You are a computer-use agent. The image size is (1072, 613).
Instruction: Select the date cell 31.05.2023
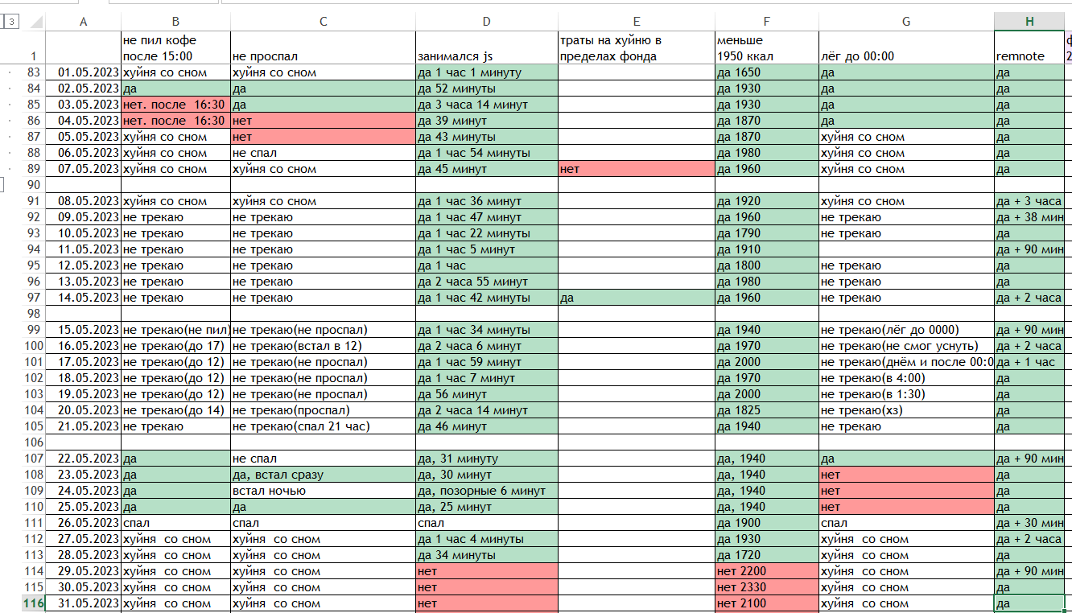[84, 603]
